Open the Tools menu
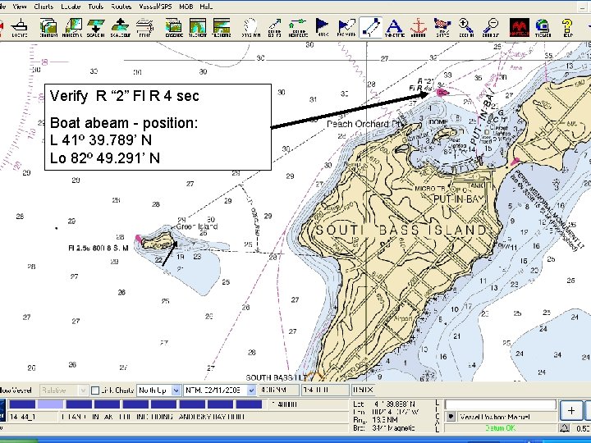591x443 pixels. (x=96, y=7)
